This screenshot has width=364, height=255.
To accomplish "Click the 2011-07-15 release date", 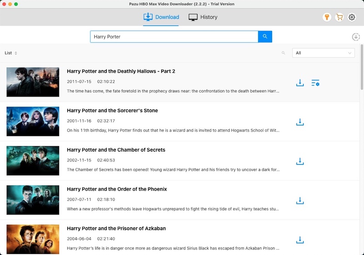I will 79,82.
